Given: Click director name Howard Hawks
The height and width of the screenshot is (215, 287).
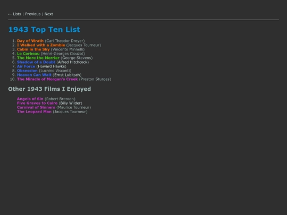Looking at the screenshot, I should tap(52, 66).
